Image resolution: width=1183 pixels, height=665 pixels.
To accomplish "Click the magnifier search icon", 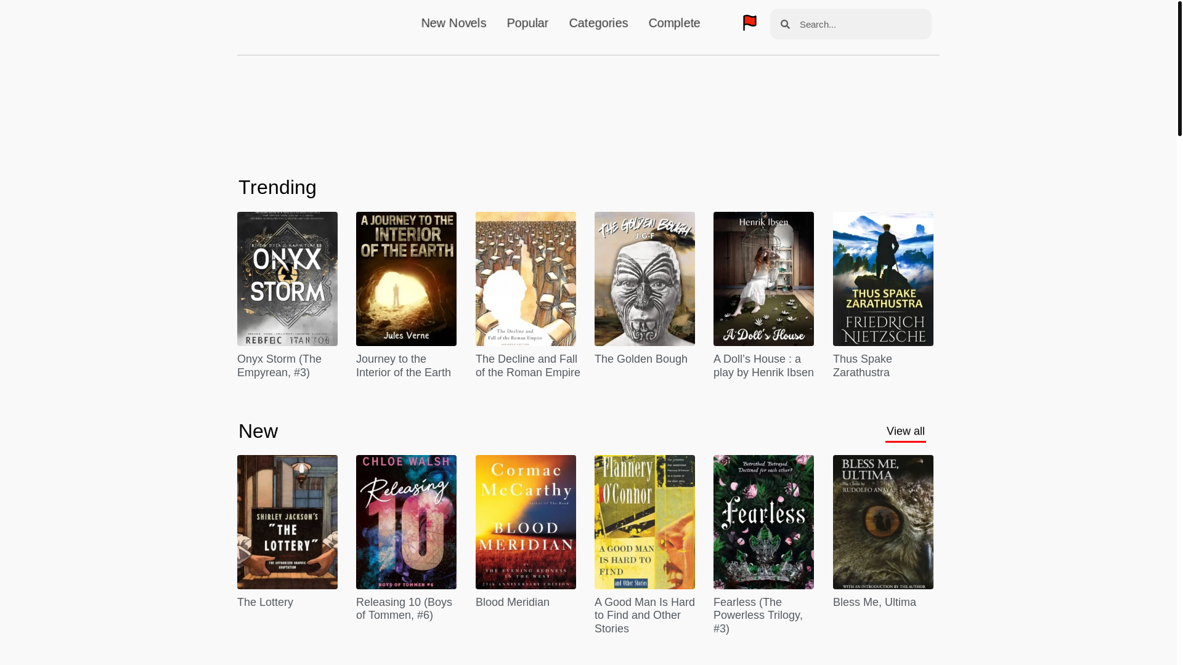I will click(785, 25).
